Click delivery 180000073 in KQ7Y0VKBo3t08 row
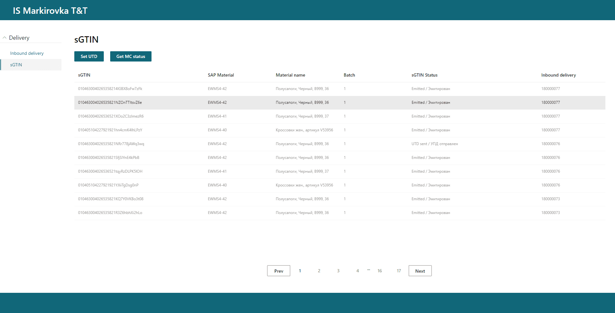Viewport: 615px width, 313px height. pyautogui.click(x=551, y=199)
